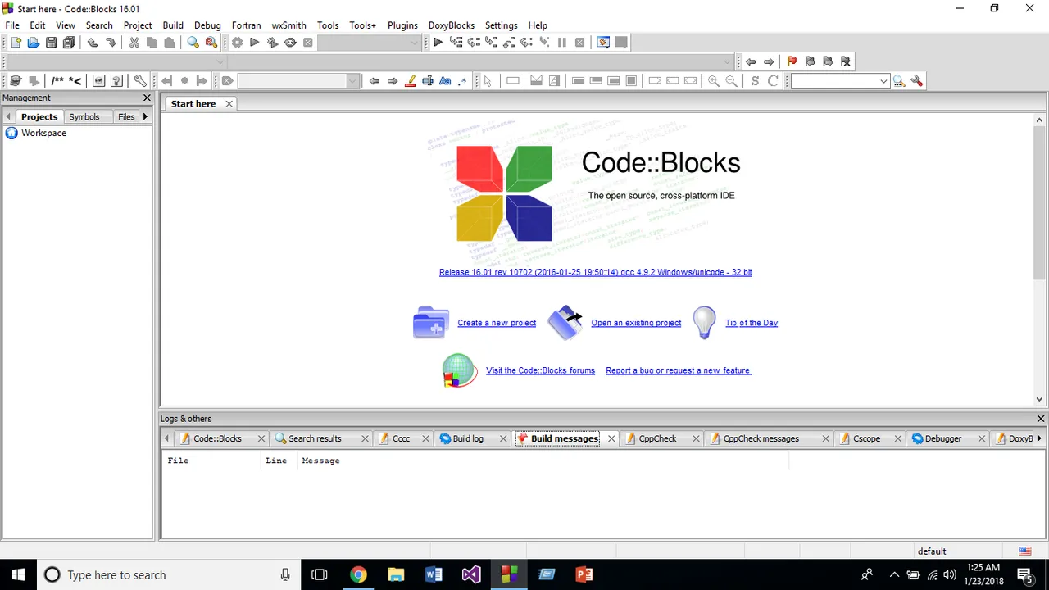Viewport: 1049px width, 590px height.
Task: Click the Open file folder icon
Action: tap(34, 43)
